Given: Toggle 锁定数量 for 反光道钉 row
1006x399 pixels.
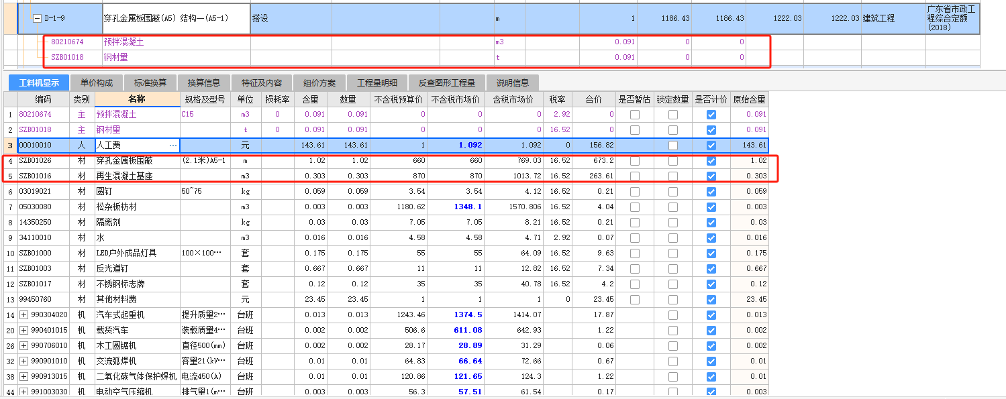Looking at the screenshot, I should pos(673,269).
